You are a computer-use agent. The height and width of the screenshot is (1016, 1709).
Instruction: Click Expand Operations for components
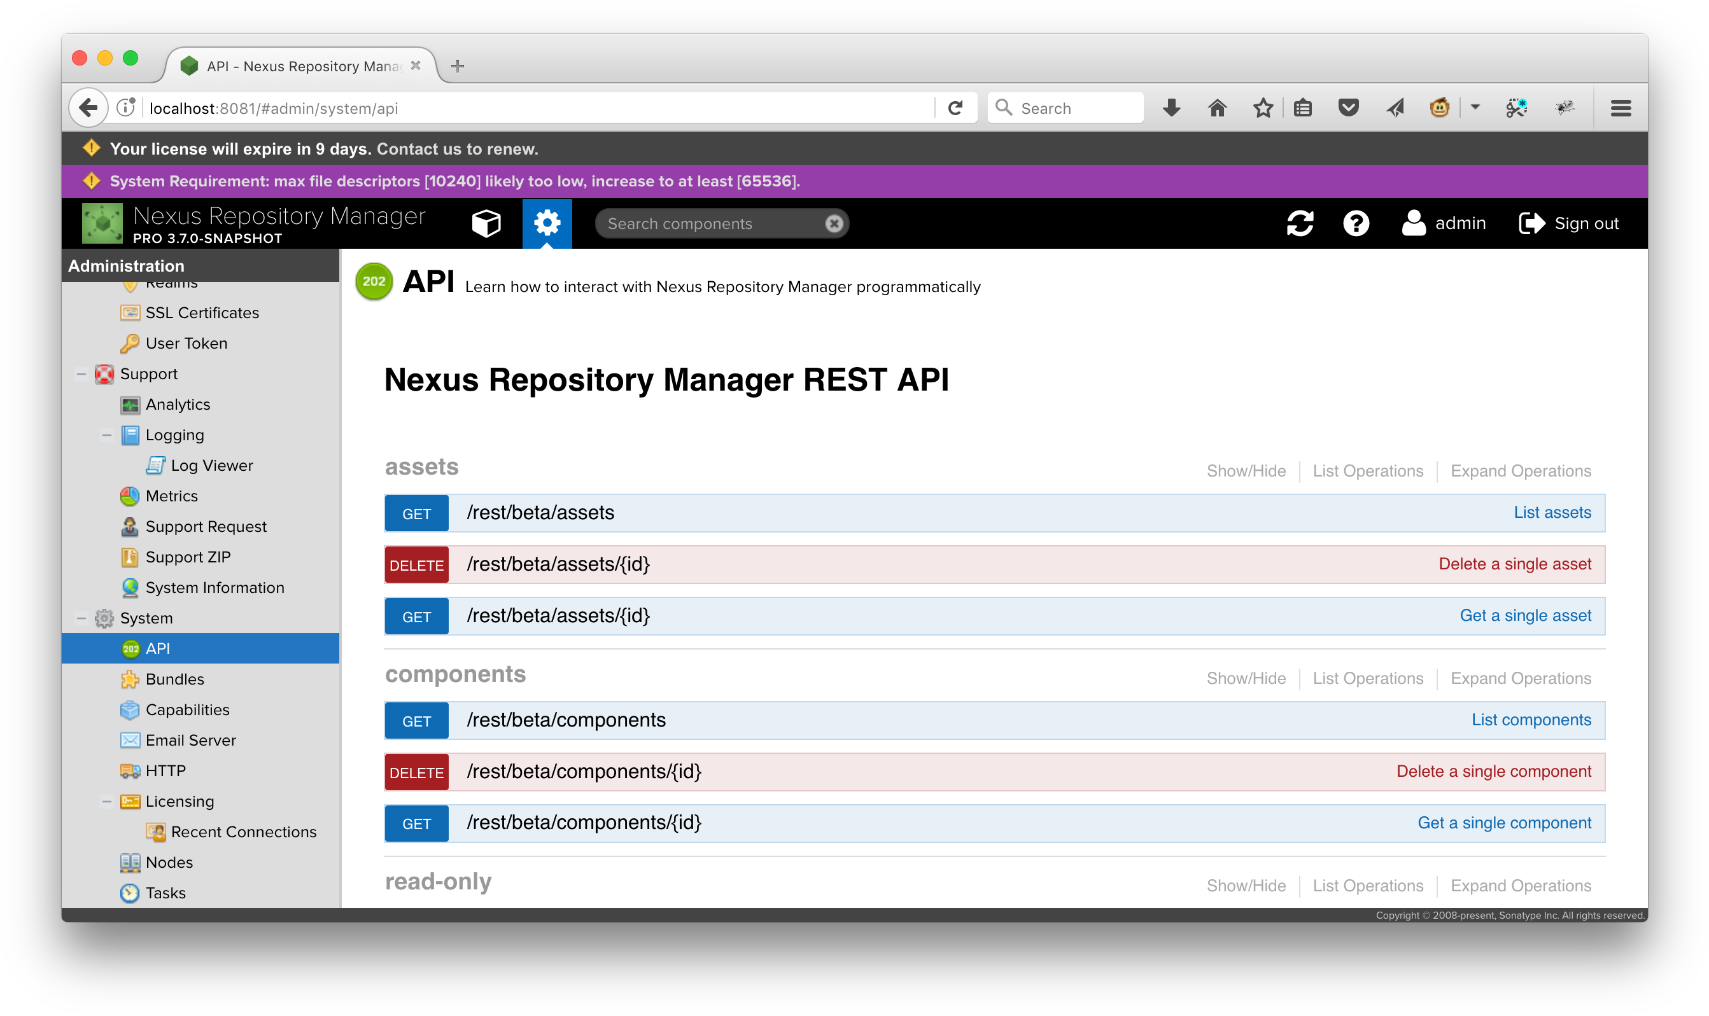[x=1521, y=678]
